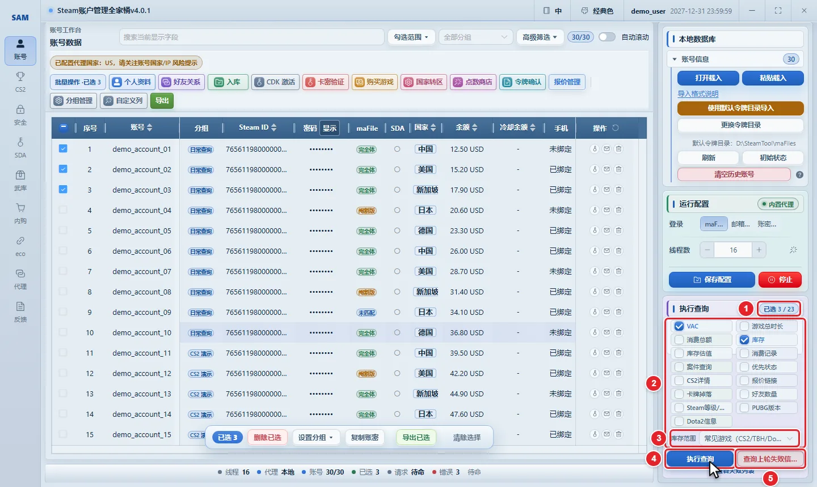
Task: Expand the 高级筛选 advanced filter dropdown
Action: (540, 37)
